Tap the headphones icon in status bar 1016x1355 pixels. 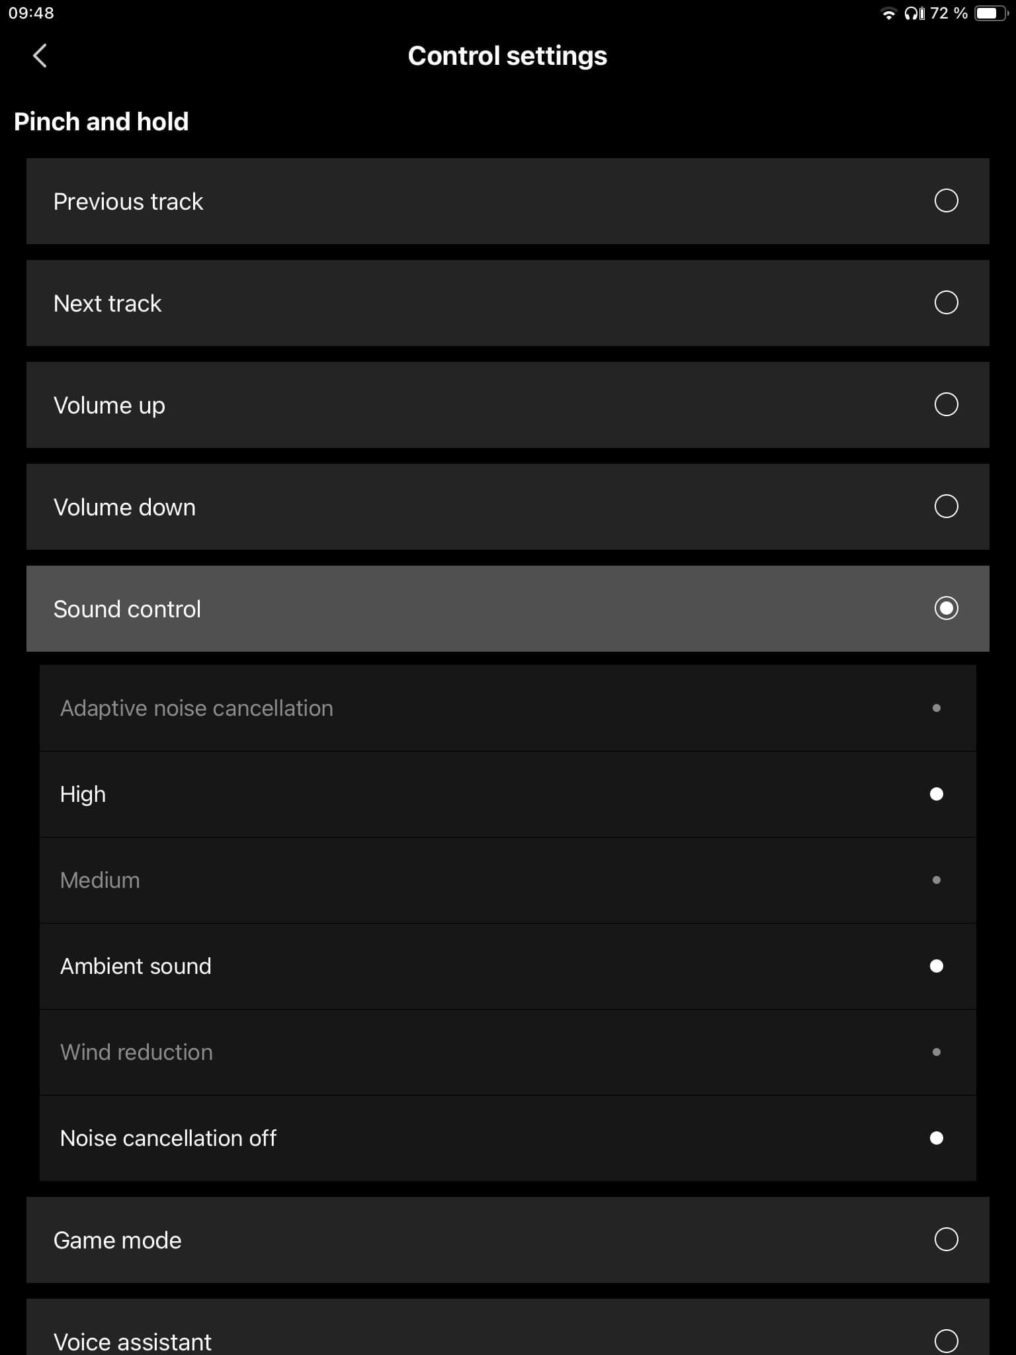(914, 13)
